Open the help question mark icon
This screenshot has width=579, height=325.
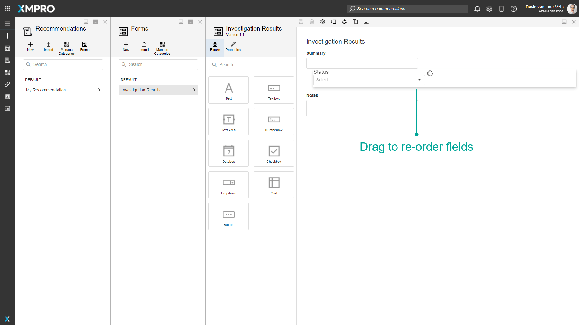pyautogui.click(x=513, y=9)
